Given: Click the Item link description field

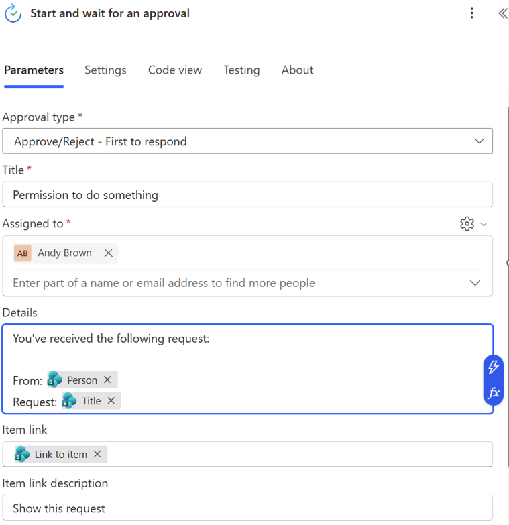Looking at the screenshot, I should click(247, 508).
